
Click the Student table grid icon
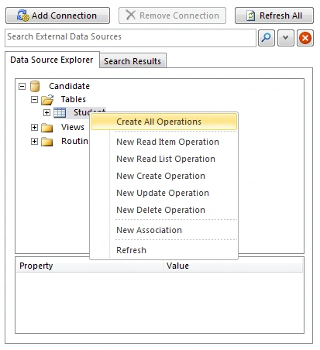(x=60, y=112)
